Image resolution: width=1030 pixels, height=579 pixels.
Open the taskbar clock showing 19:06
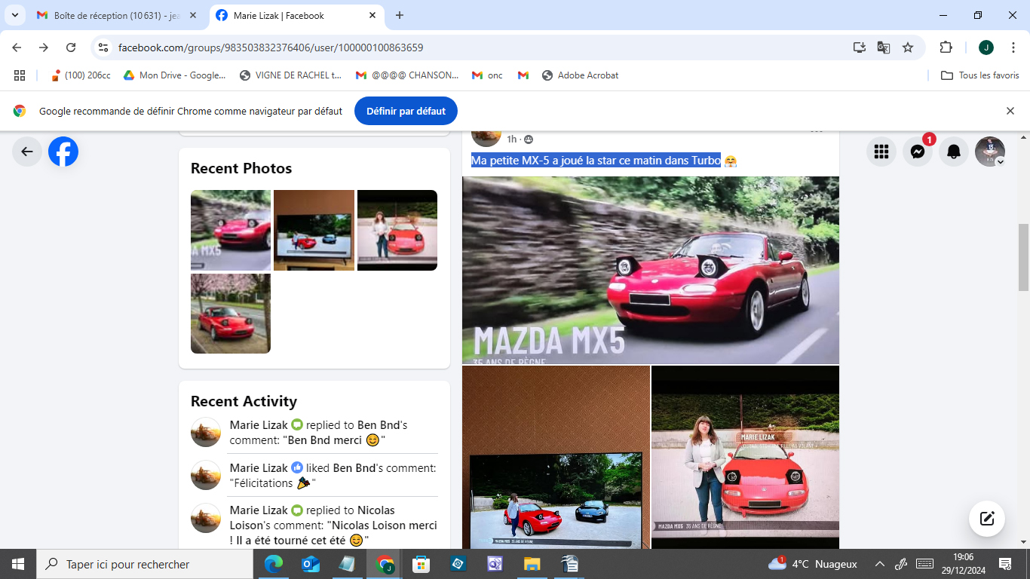coord(963,564)
